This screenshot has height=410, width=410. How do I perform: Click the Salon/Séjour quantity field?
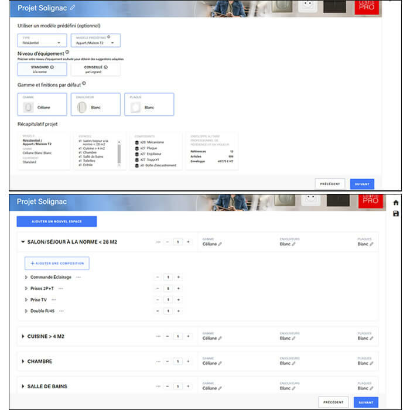click(x=178, y=242)
